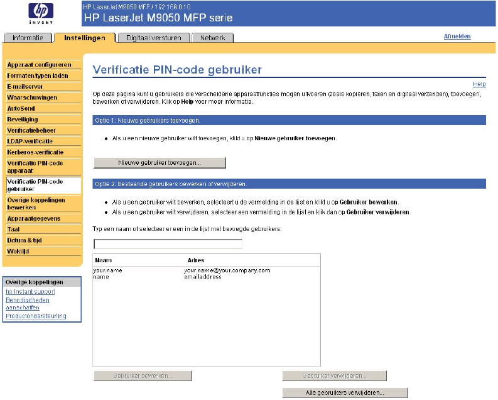Click the emailaddress cell

[203, 277]
